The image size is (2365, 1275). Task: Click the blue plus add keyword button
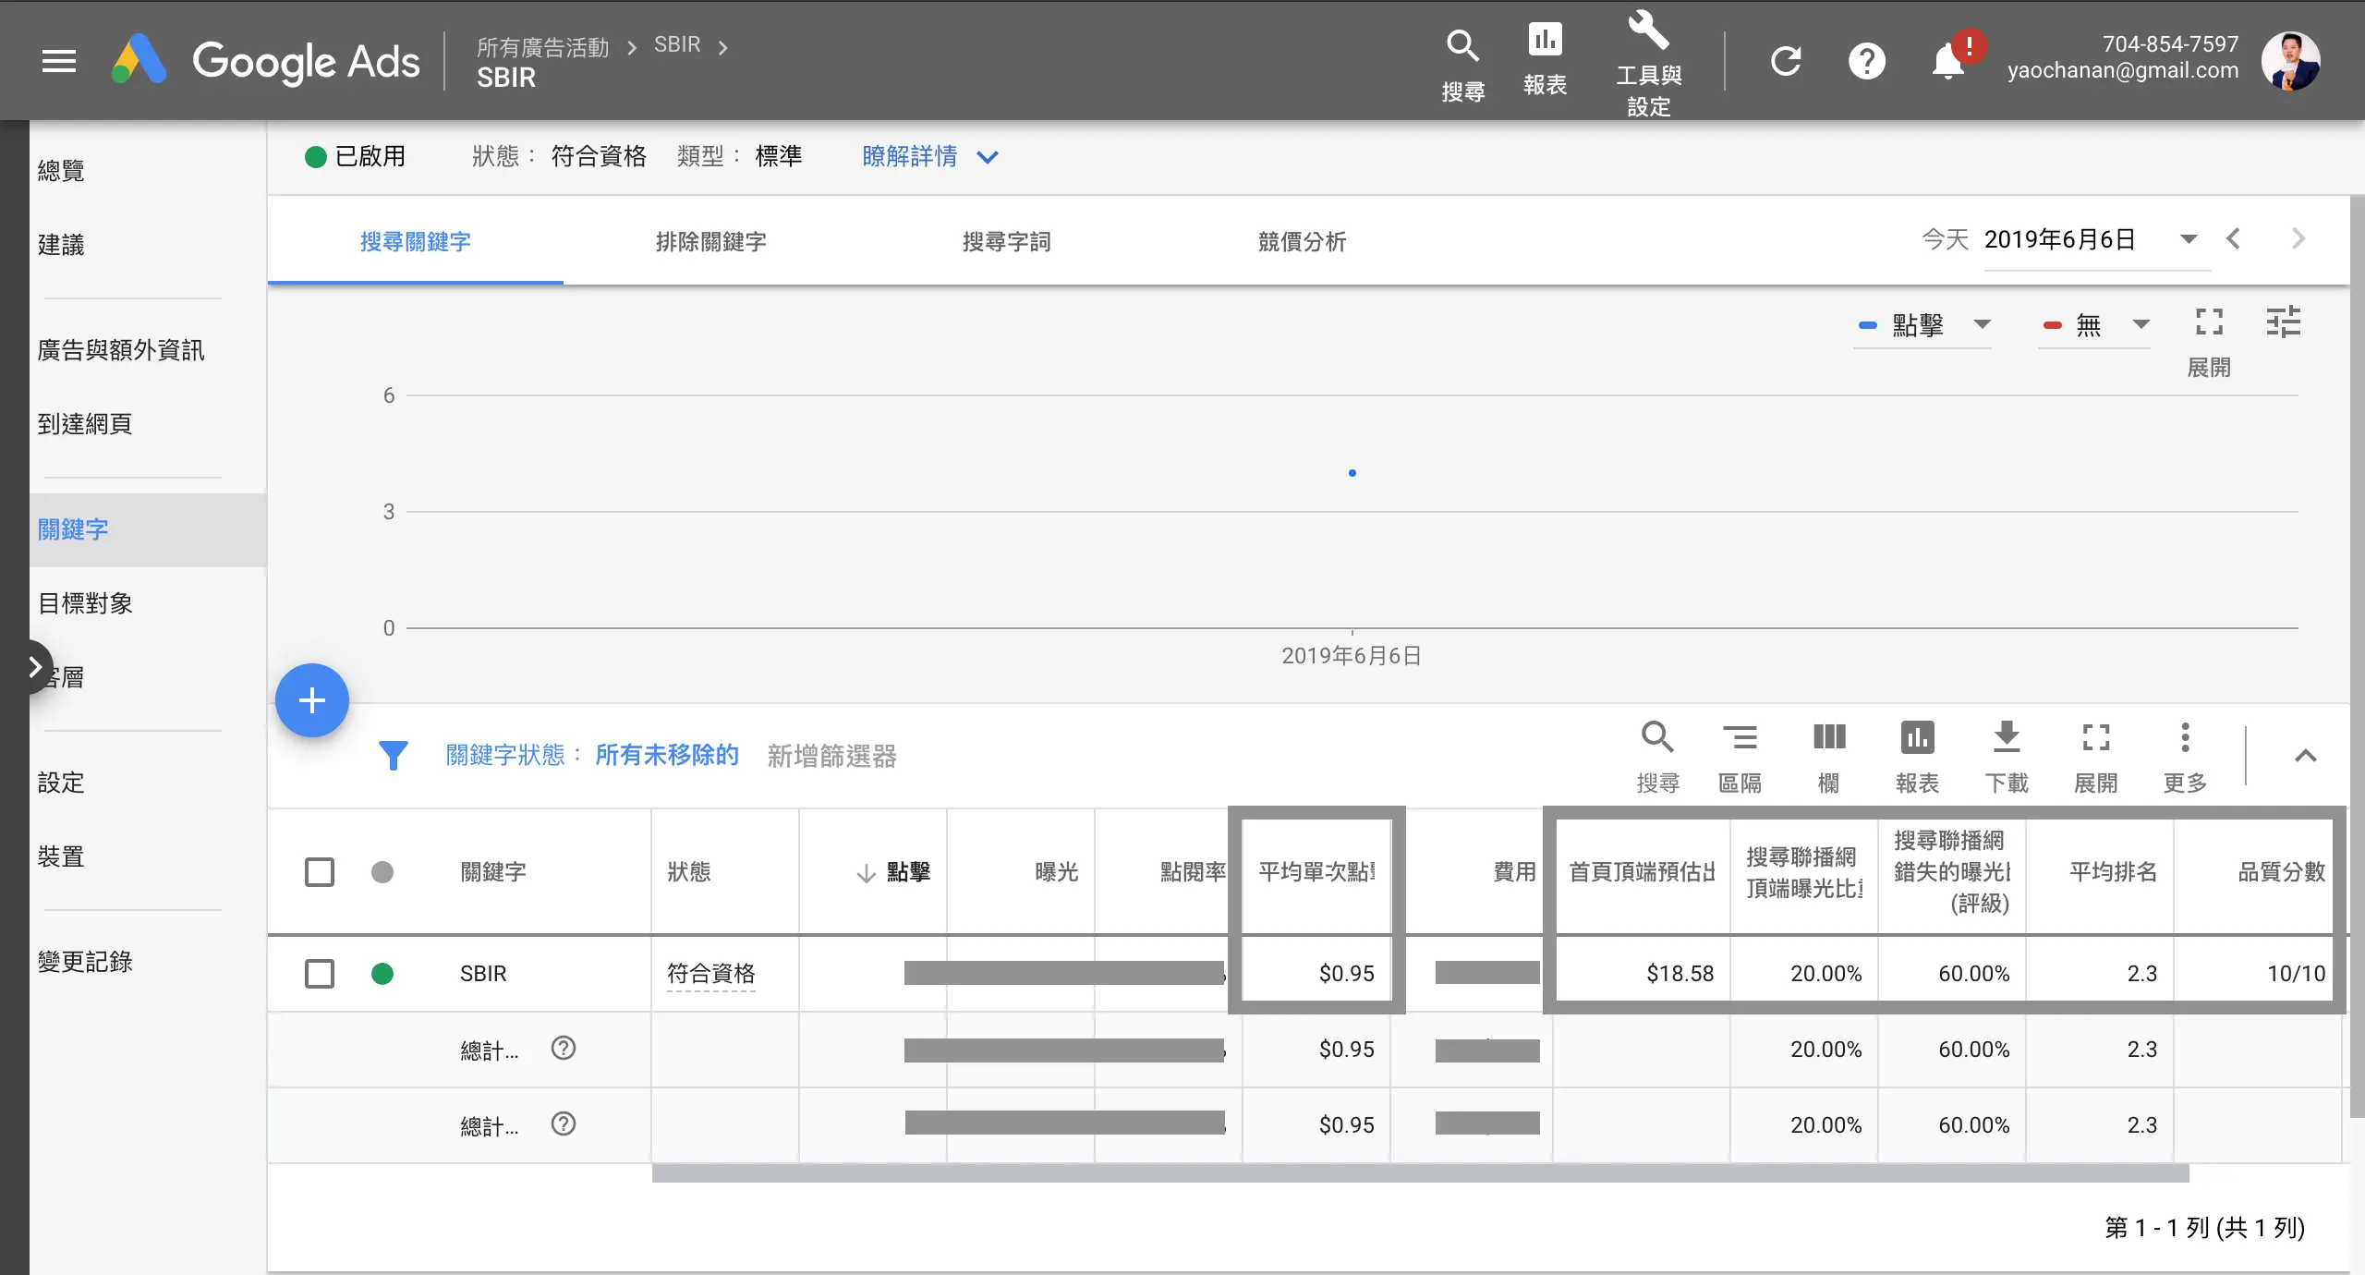[x=312, y=700]
